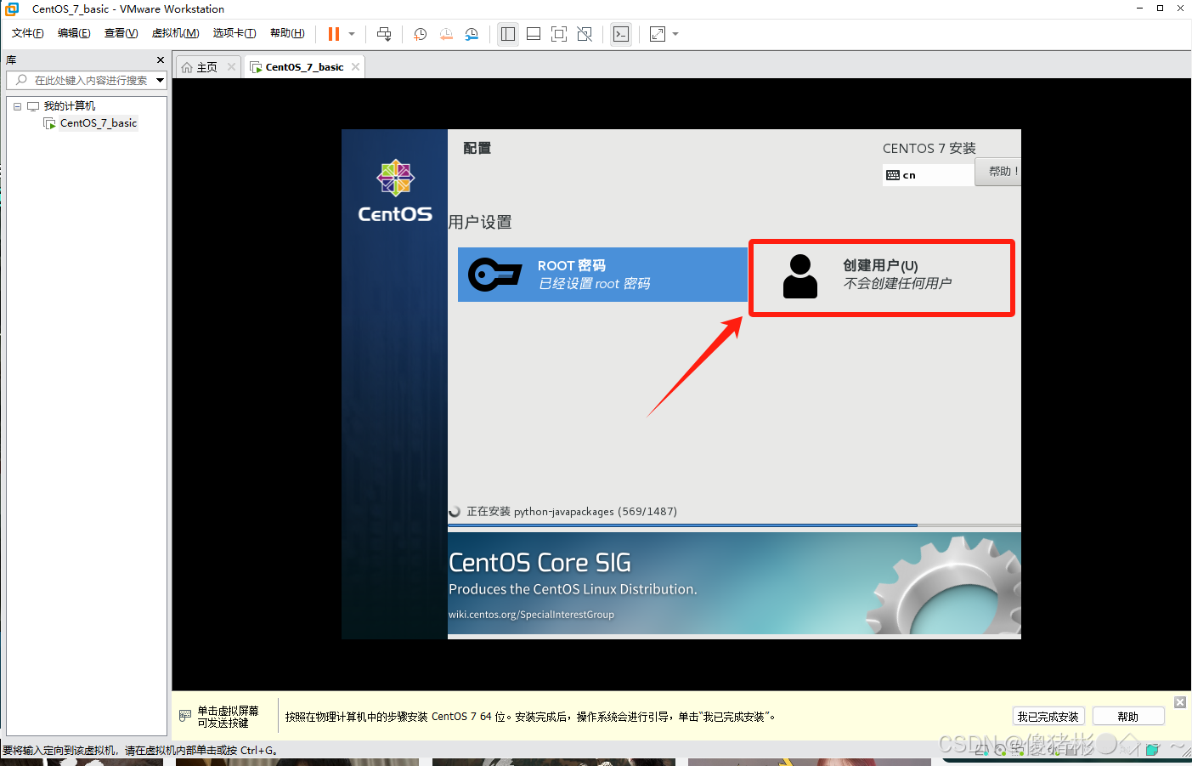Revert the VM to its snapshot
1192x766 pixels.
tap(446, 34)
